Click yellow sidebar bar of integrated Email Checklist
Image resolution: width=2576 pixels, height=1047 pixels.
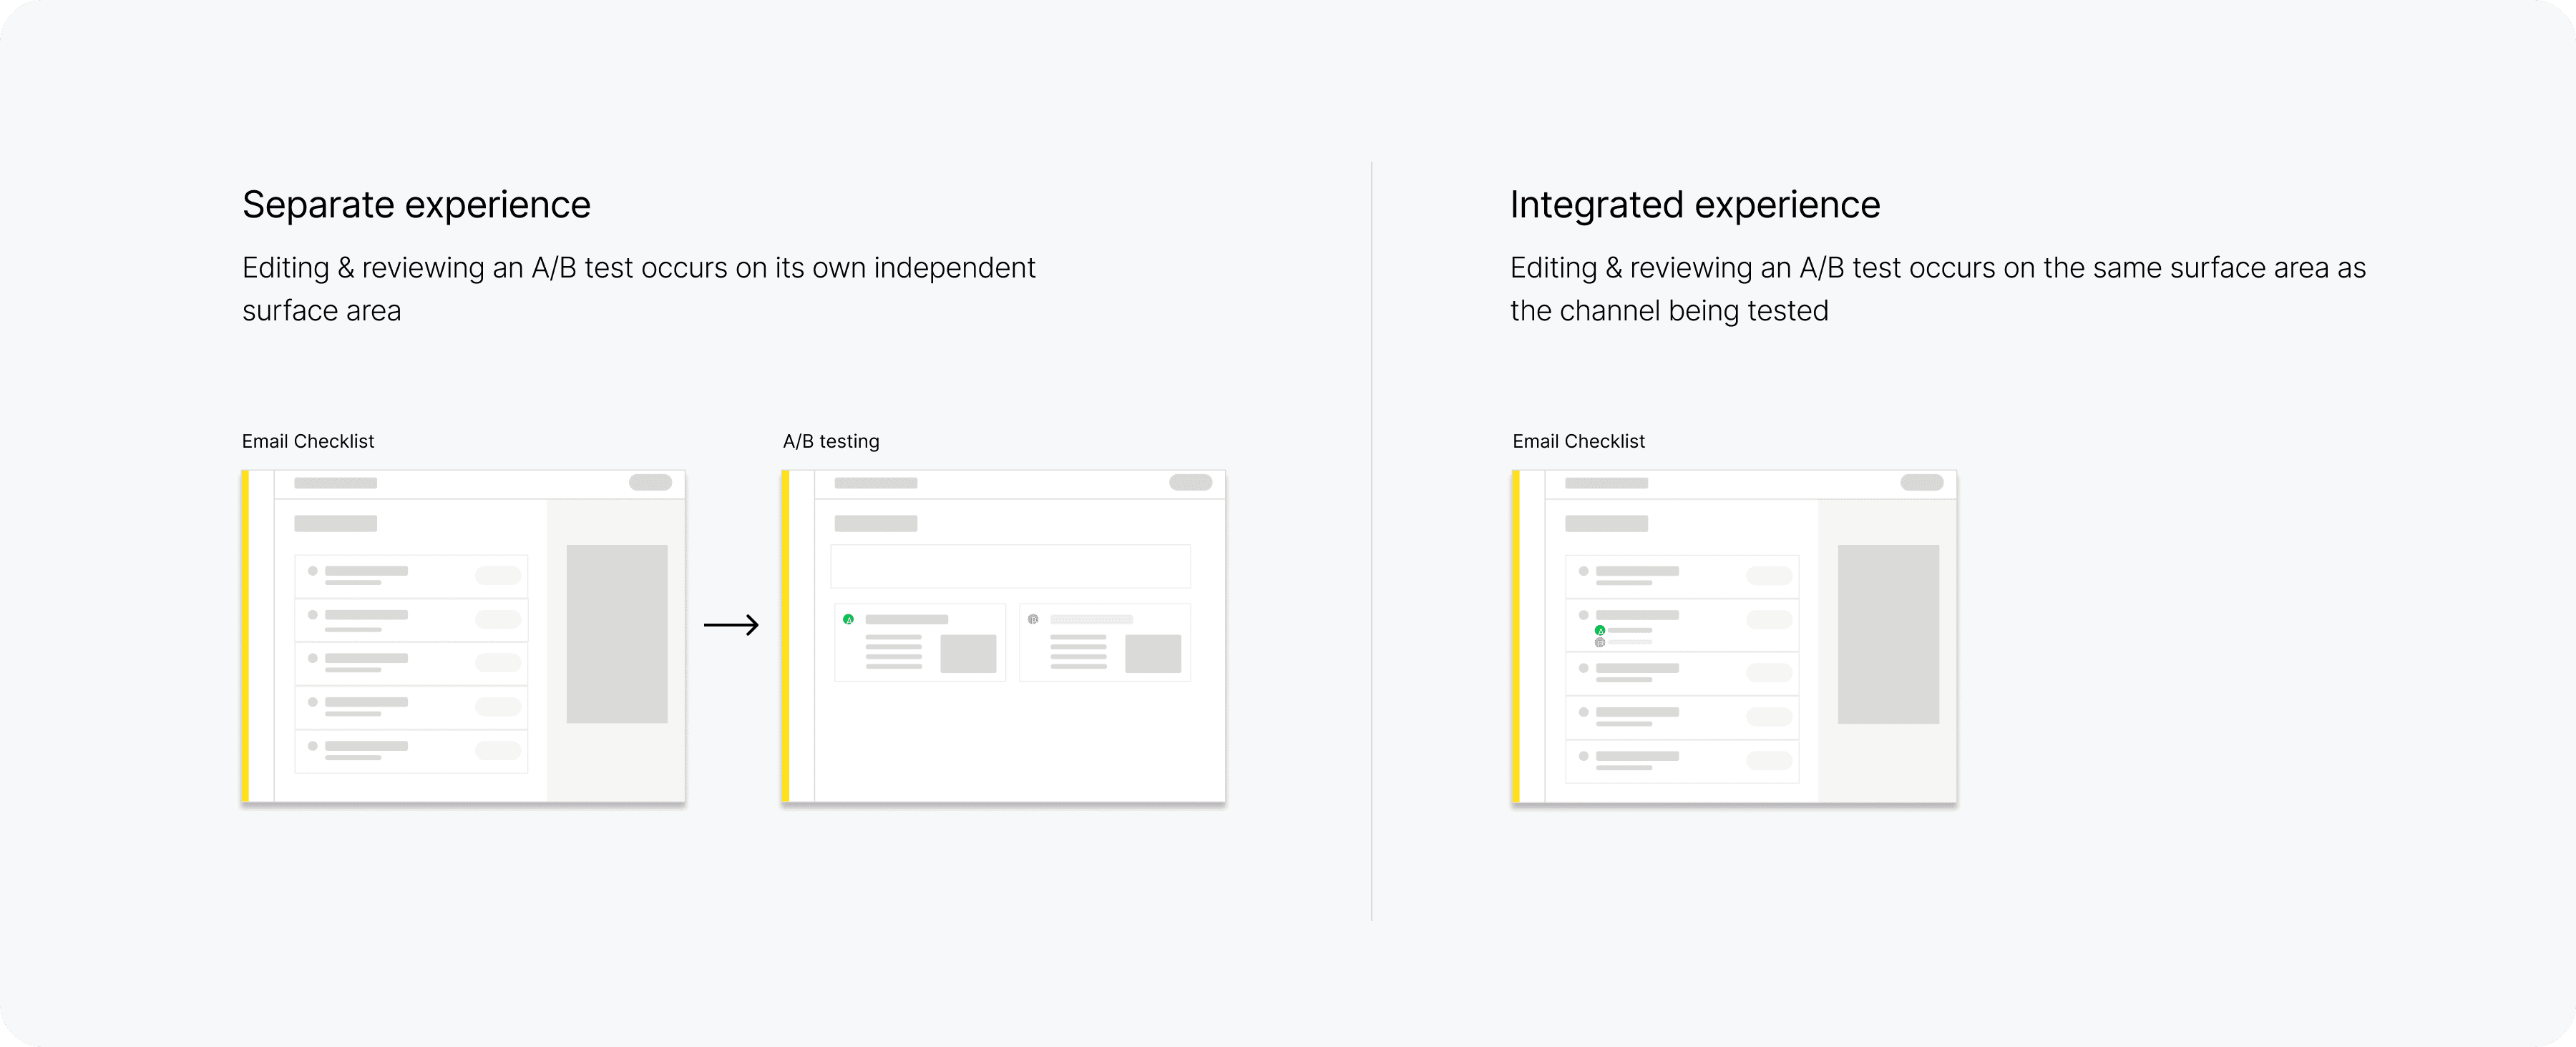coord(1516,635)
